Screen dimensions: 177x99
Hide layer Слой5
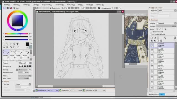point(152,76)
